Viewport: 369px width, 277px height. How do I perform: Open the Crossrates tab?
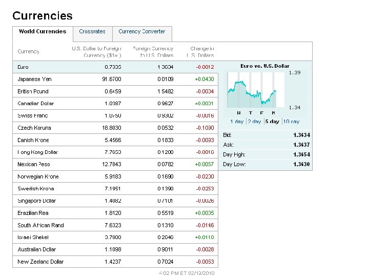[92, 32]
